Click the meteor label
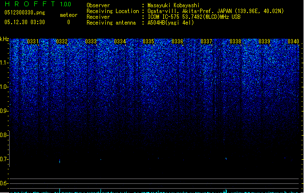 coord(69,15)
